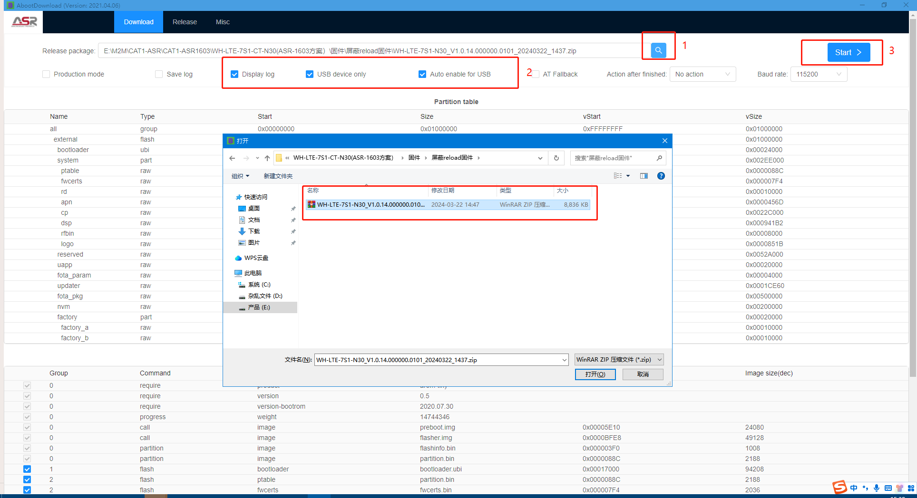Click the Sogou input method tray icon
The width and height of the screenshot is (917, 498).
[839, 488]
